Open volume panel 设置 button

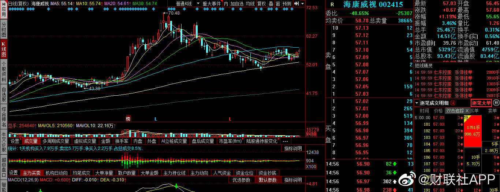[x=15, y=141]
